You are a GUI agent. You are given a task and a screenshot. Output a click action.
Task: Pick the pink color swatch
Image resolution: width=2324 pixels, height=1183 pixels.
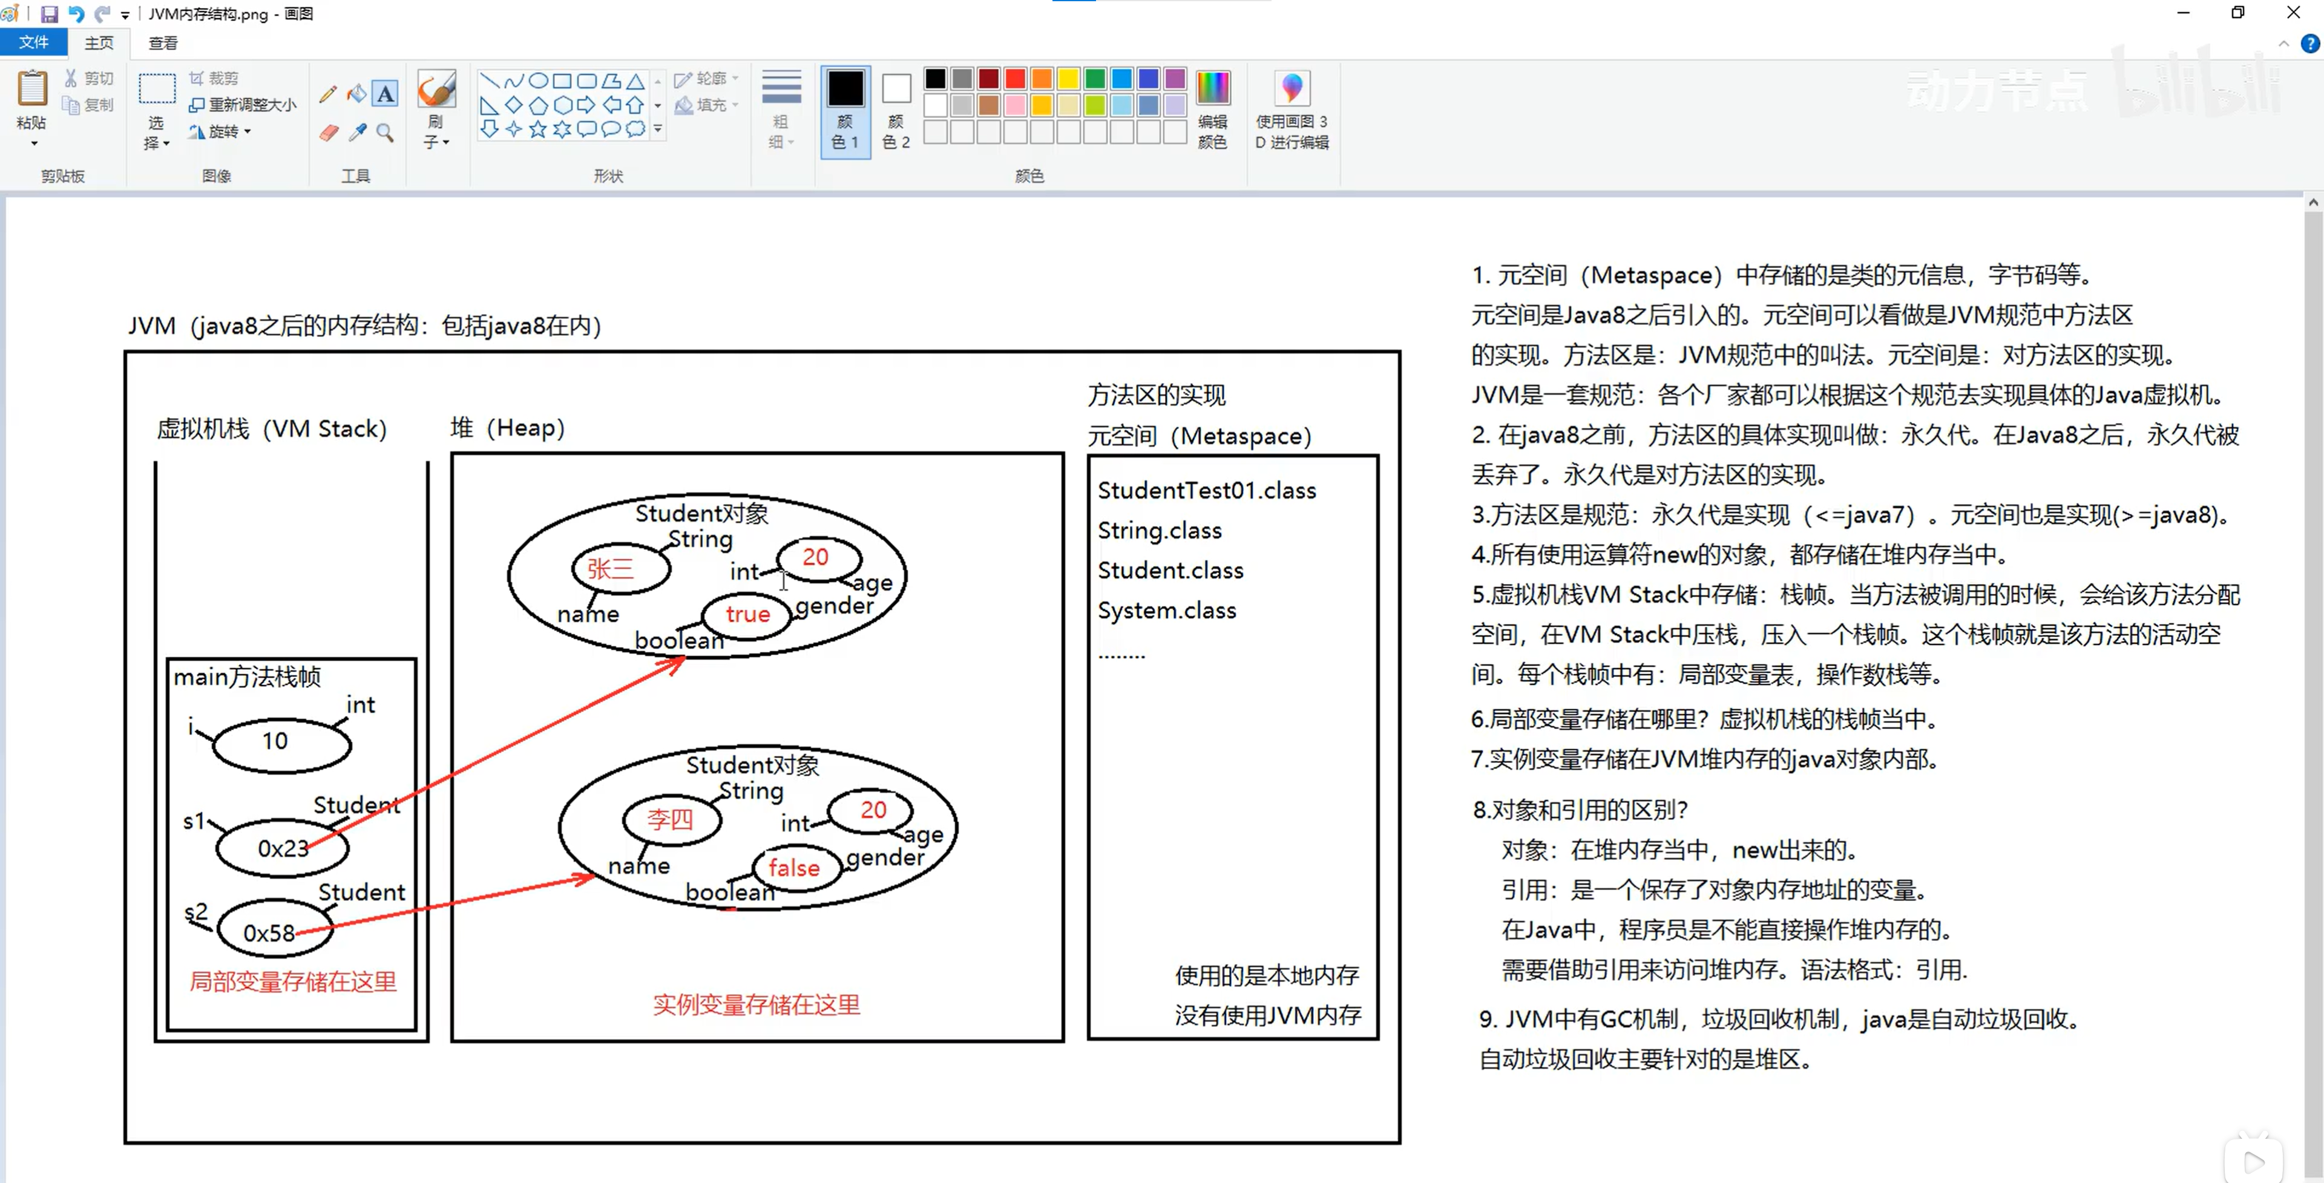tap(1015, 105)
